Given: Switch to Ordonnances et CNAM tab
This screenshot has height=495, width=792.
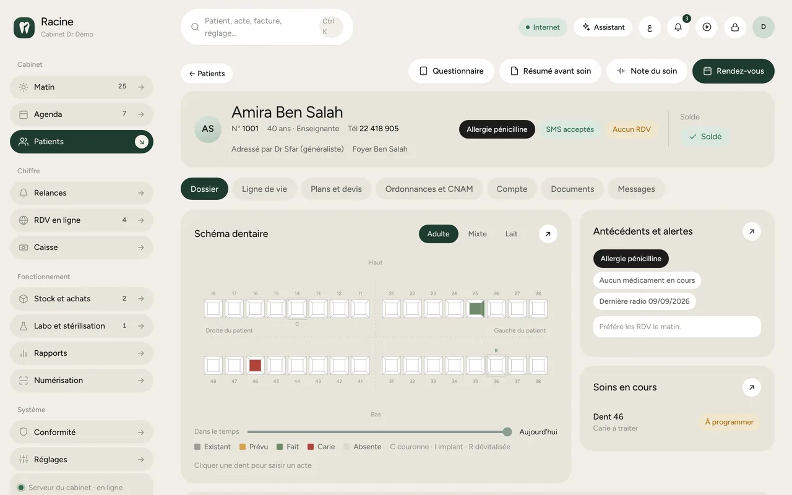Looking at the screenshot, I should click(429, 189).
